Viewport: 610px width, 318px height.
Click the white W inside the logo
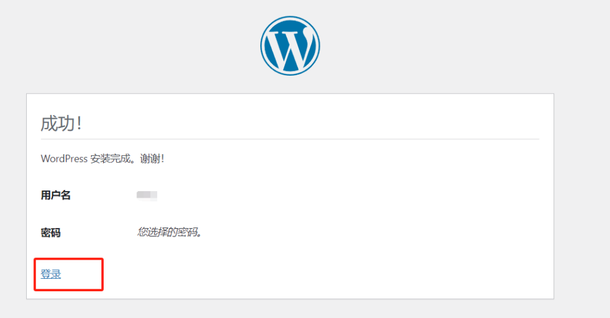(x=290, y=48)
